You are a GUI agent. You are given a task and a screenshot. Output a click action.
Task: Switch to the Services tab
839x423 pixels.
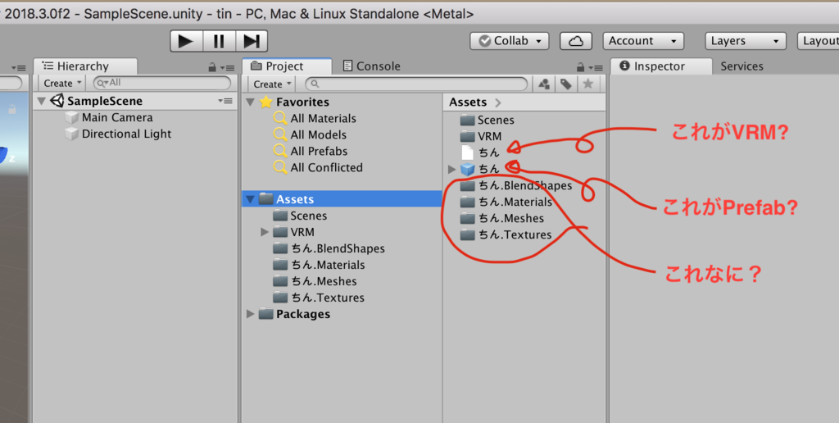(x=741, y=66)
